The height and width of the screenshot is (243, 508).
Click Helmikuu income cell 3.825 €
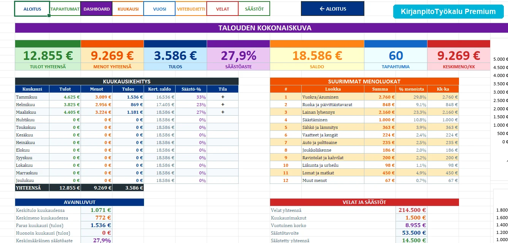pos(65,104)
